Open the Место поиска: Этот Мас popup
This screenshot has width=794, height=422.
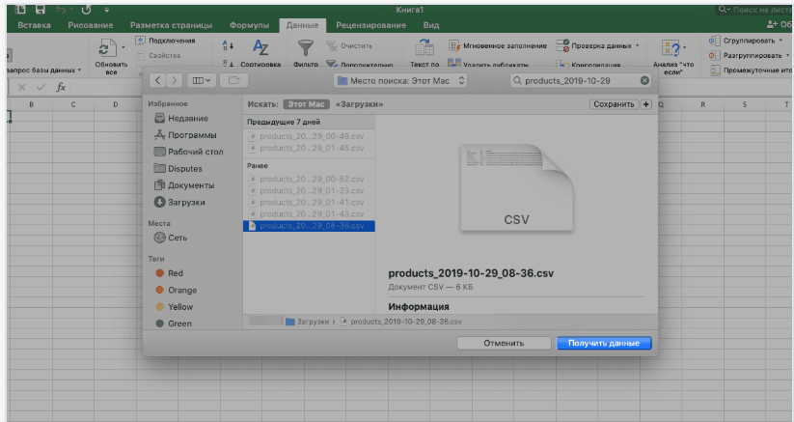[400, 80]
